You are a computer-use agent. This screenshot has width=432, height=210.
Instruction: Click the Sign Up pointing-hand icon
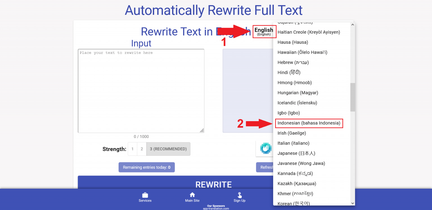[239, 195]
